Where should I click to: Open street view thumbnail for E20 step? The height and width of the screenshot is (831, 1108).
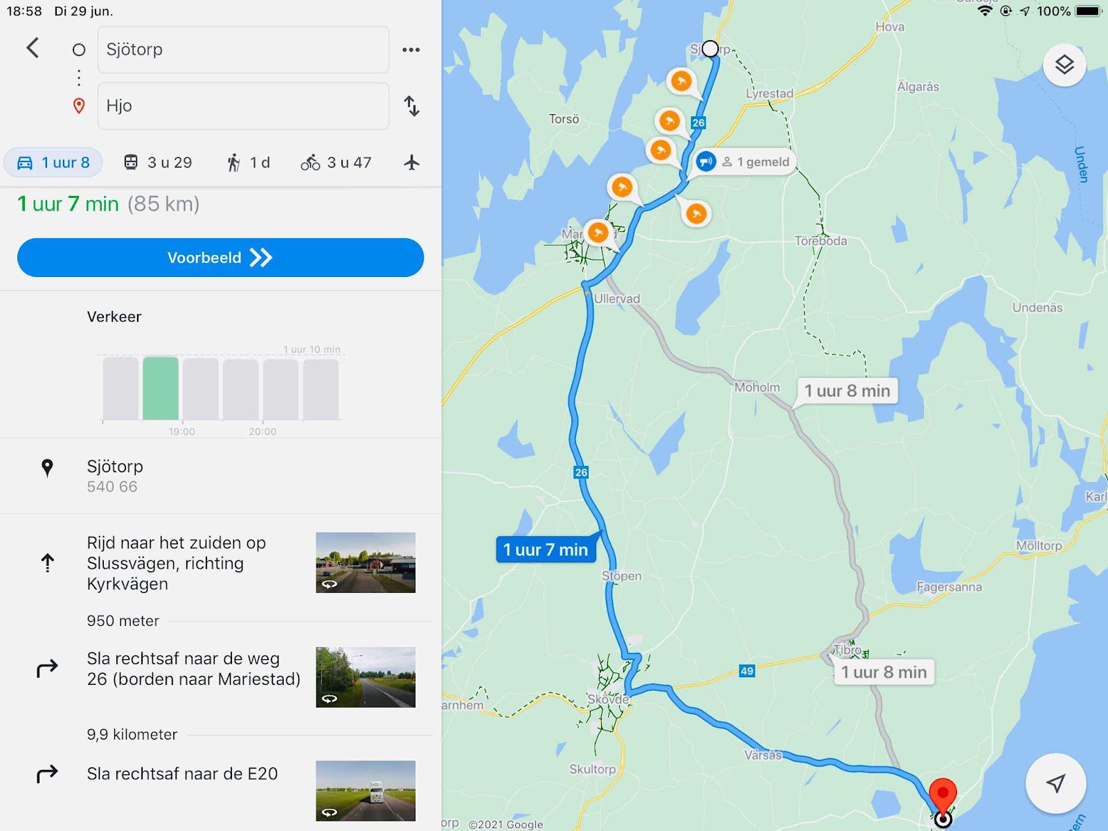(366, 791)
